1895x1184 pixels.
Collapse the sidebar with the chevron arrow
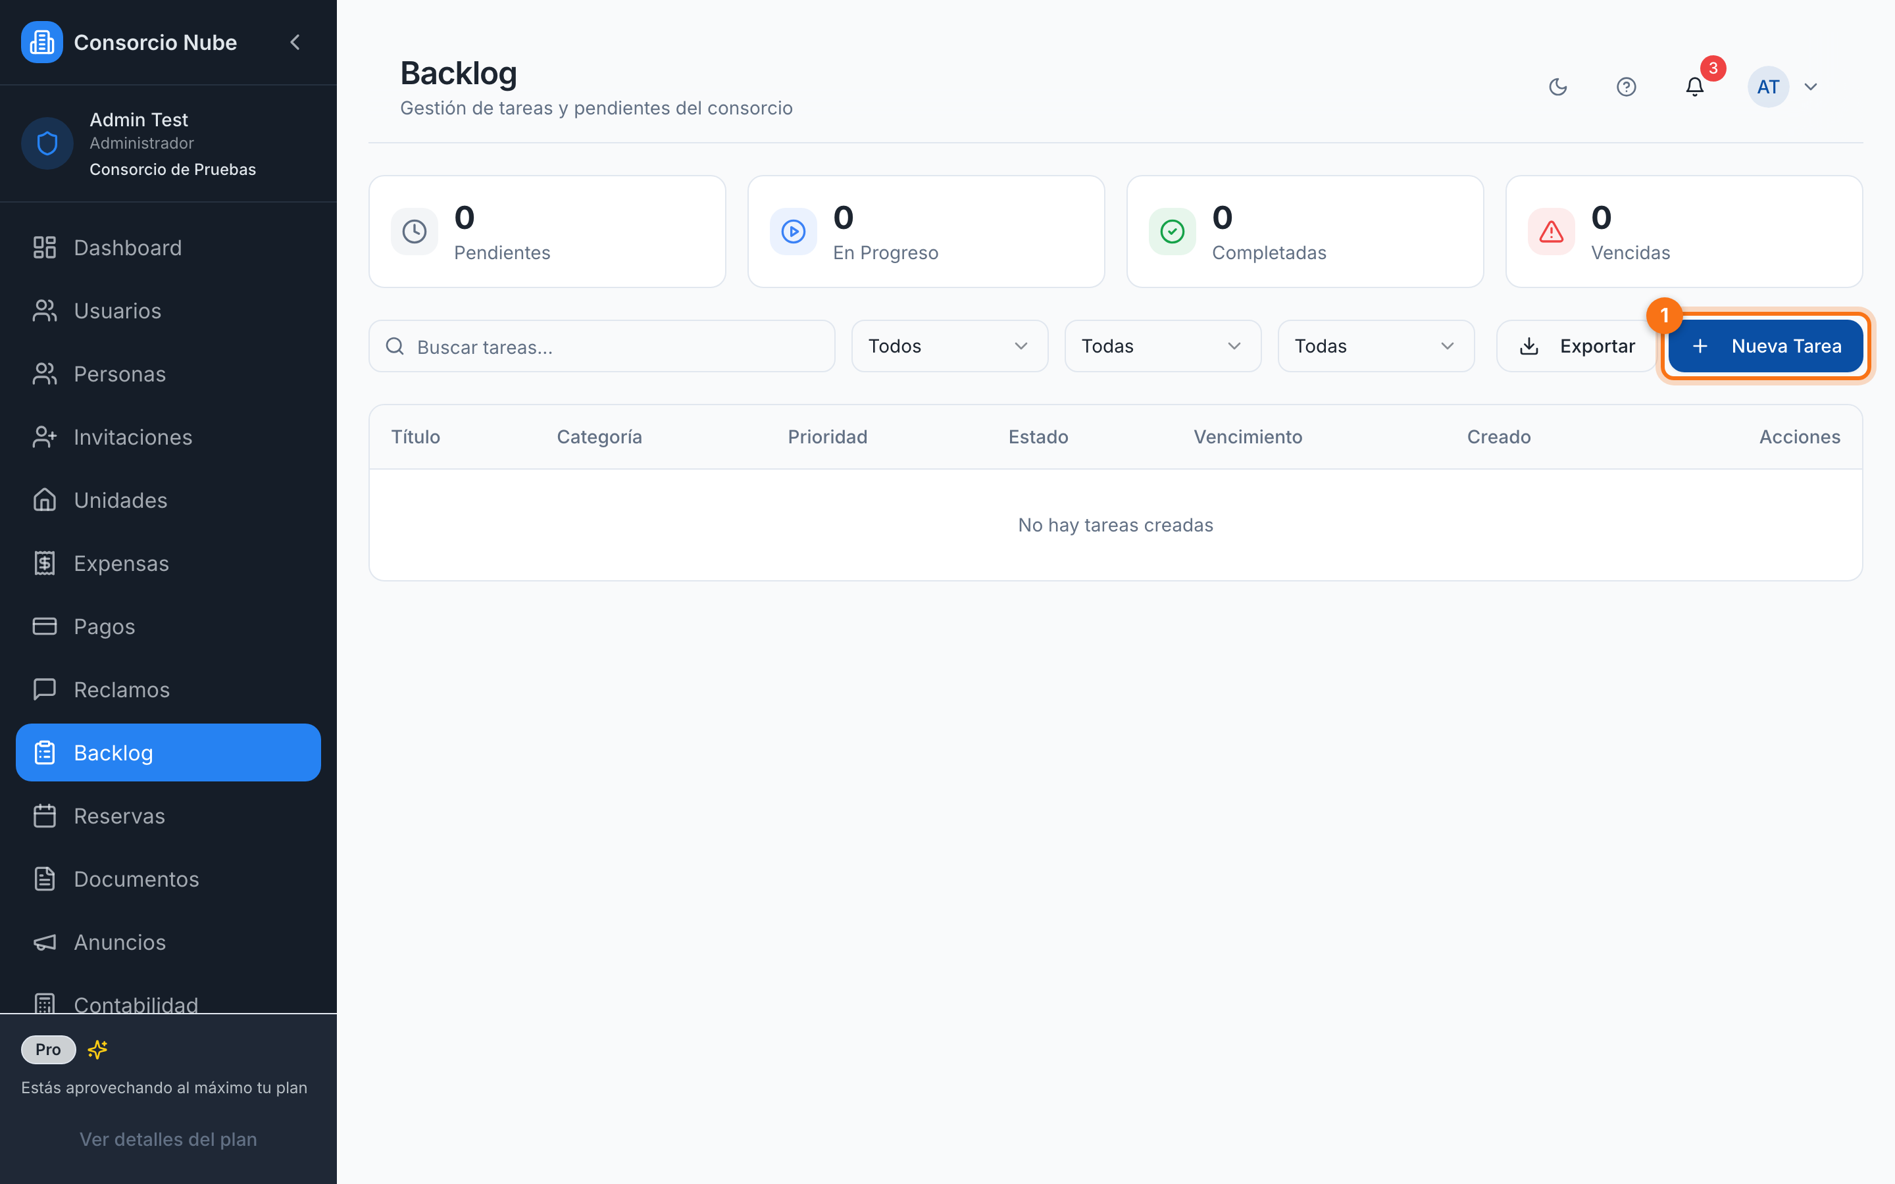pos(295,42)
